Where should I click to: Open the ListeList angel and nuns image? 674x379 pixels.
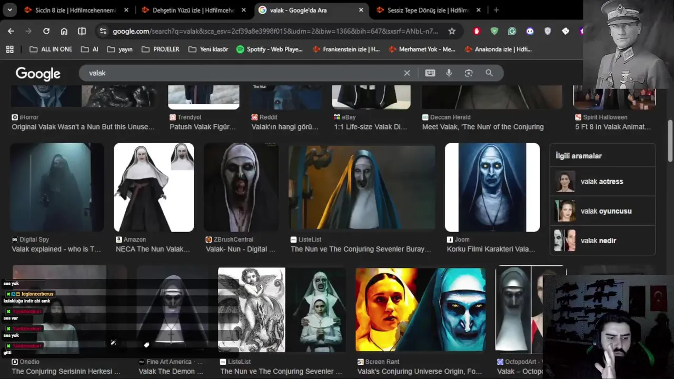point(282,310)
